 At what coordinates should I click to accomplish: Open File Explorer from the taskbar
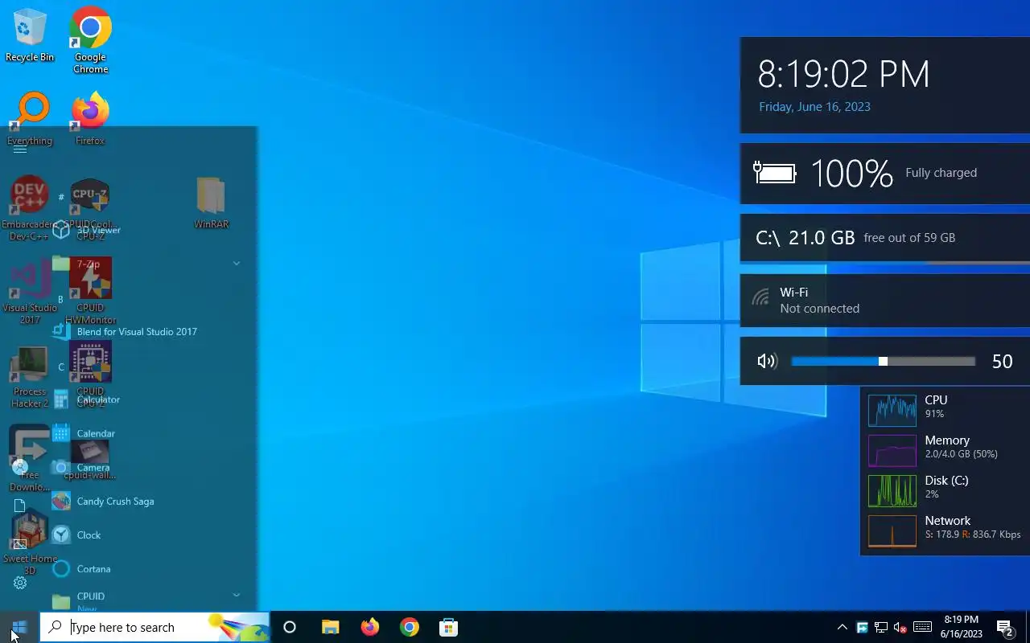pyautogui.click(x=330, y=627)
